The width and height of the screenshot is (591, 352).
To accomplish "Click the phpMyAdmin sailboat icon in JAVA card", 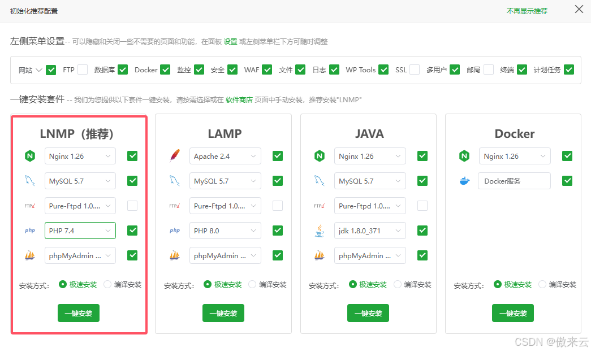I will click(319, 255).
